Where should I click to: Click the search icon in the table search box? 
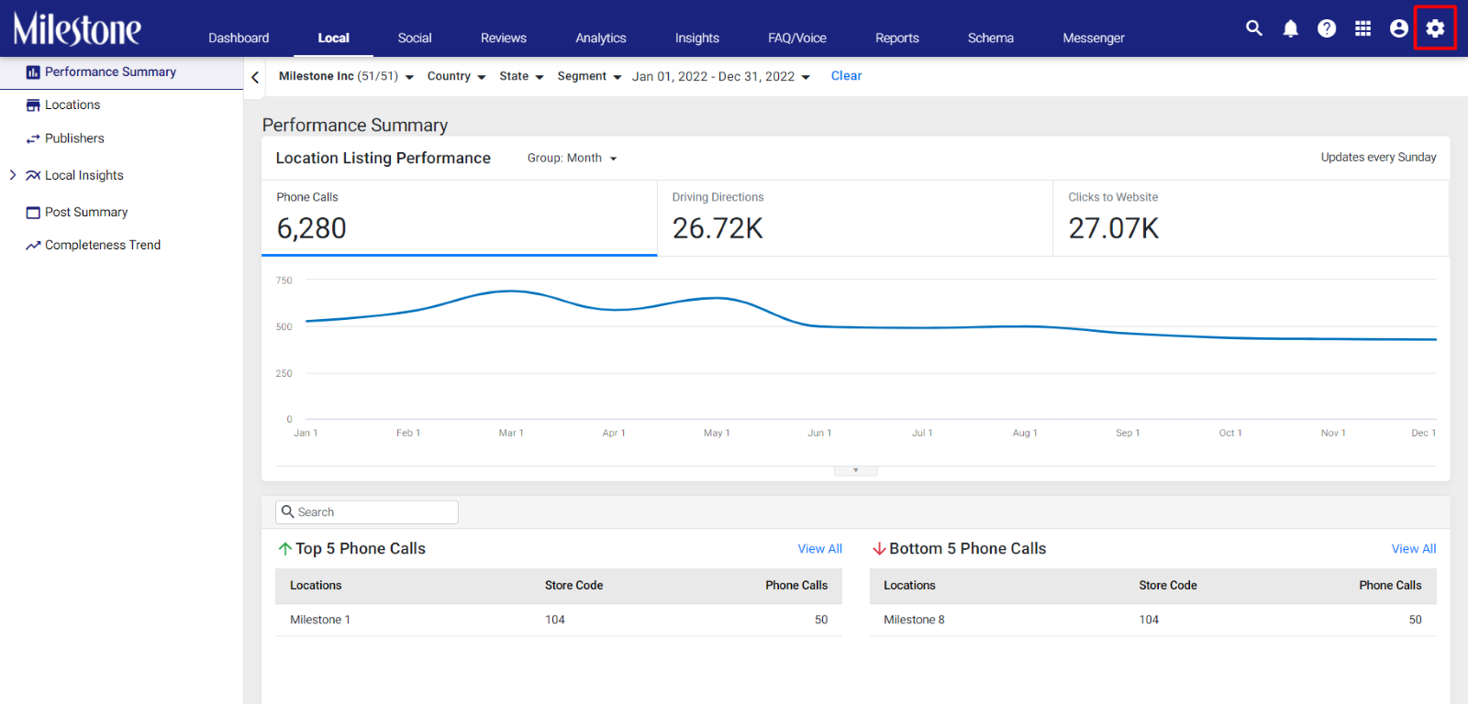(288, 511)
